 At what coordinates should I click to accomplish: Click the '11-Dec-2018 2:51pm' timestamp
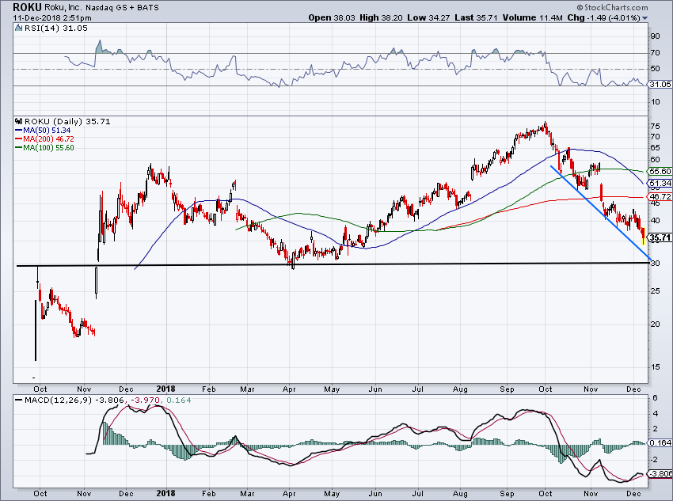(x=52, y=18)
